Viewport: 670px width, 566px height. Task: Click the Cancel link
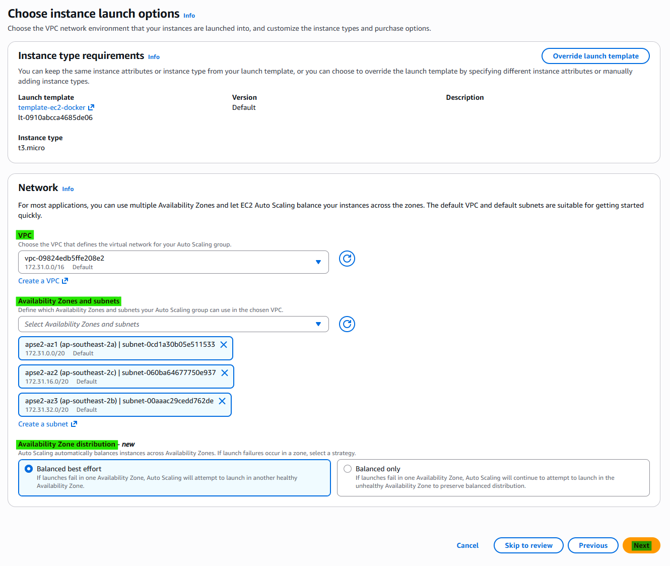click(467, 545)
